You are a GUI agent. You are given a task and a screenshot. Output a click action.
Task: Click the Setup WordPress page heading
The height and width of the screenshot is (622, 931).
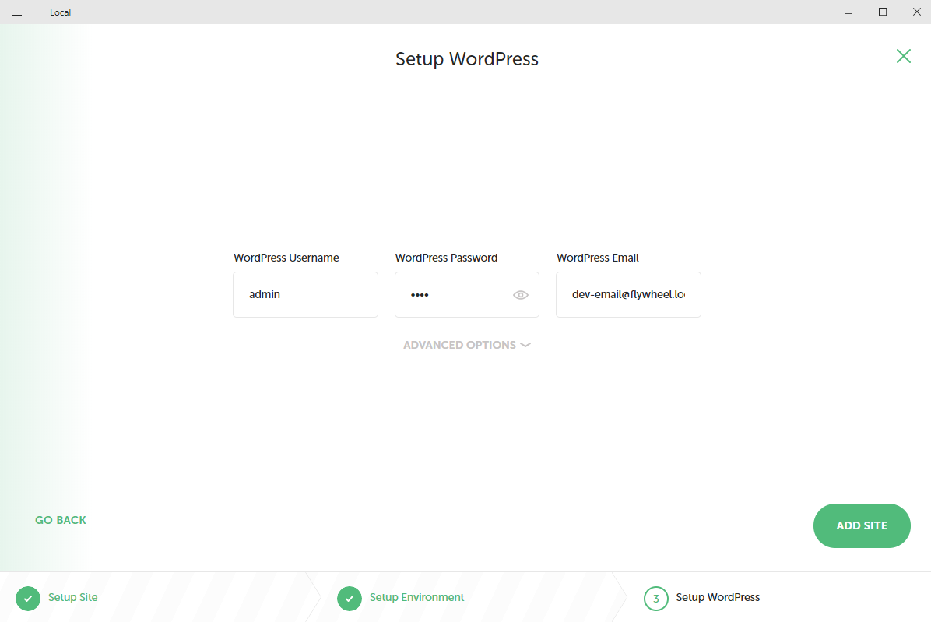466,59
